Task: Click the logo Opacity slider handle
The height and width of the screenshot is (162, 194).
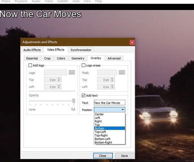Action: pos(74,101)
